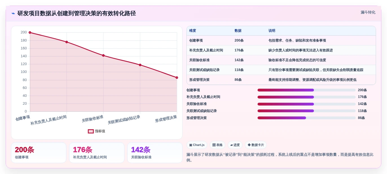Click the chart data point for 补充负责人及截止时间
The height and width of the screenshot is (174, 387).
(67, 42)
